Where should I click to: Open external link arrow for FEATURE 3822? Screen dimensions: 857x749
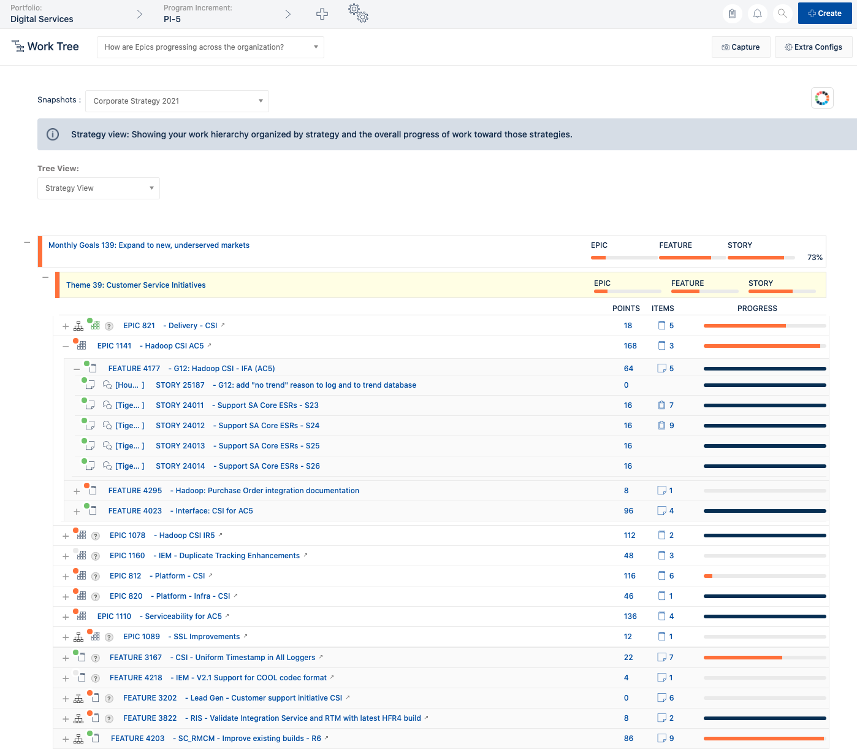coord(426,718)
